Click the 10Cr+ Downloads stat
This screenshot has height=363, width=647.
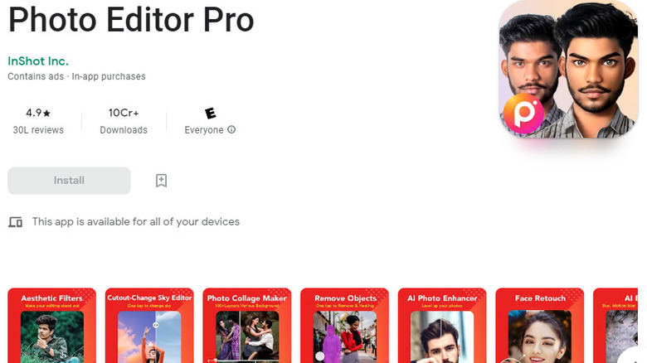124,121
